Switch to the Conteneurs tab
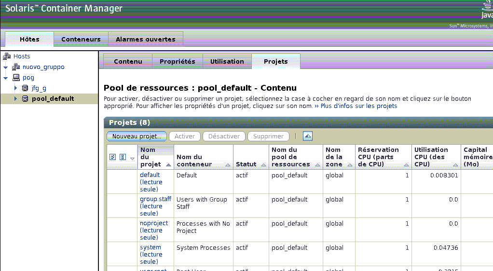 pyautogui.click(x=81, y=39)
